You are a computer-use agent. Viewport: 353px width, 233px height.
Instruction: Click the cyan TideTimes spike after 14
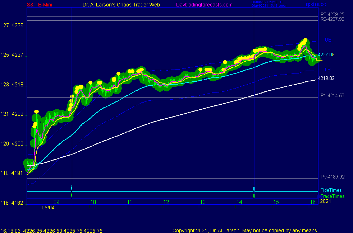(254, 188)
